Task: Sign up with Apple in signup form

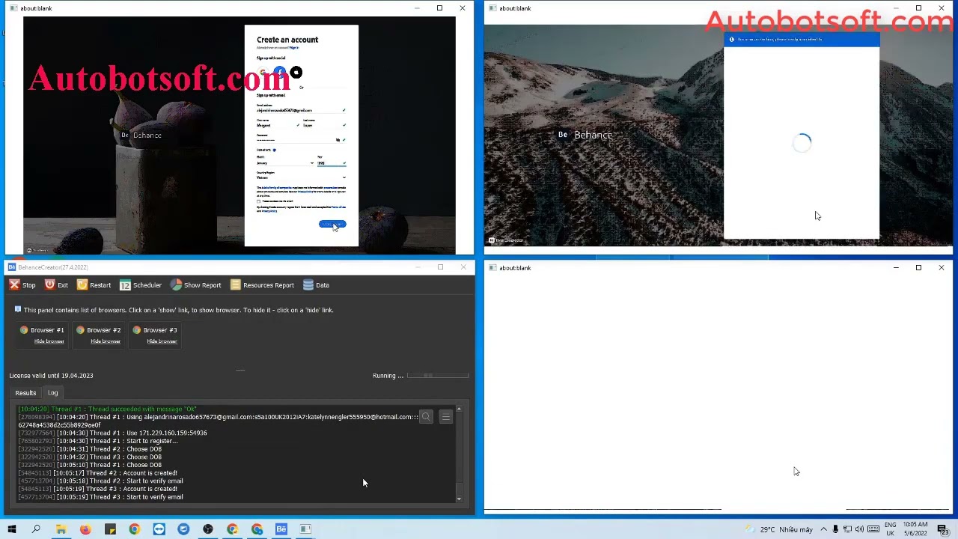Action: (296, 73)
